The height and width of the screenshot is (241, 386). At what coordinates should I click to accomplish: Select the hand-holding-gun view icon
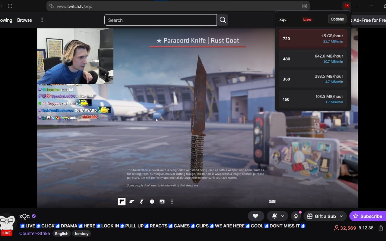pos(132,202)
